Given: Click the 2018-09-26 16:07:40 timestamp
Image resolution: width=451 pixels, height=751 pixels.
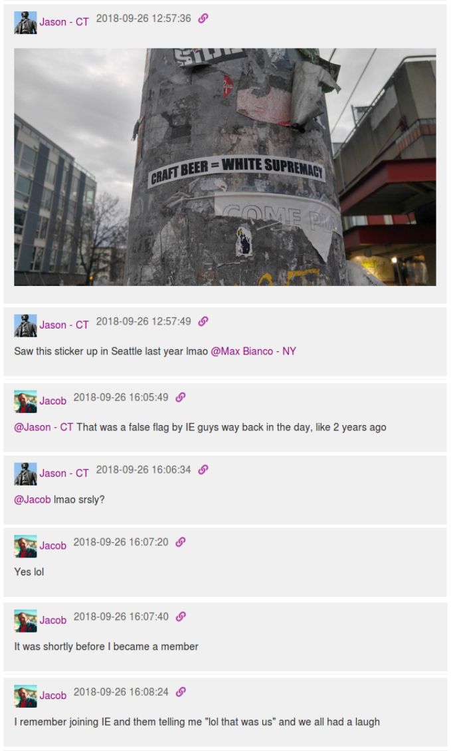Looking at the screenshot, I should (121, 617).
